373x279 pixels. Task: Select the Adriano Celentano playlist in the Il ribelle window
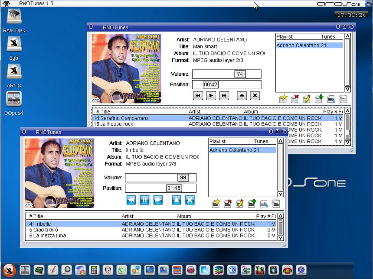click(234, 150)
